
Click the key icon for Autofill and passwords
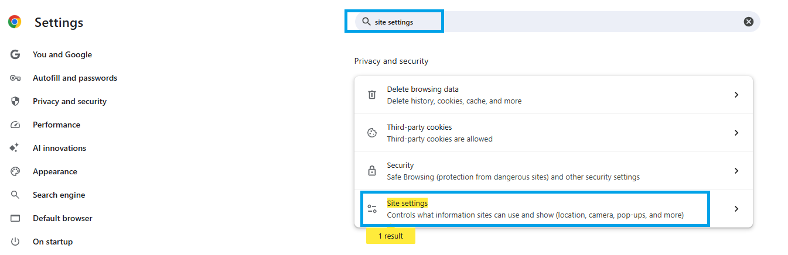[x=15, y=78]
